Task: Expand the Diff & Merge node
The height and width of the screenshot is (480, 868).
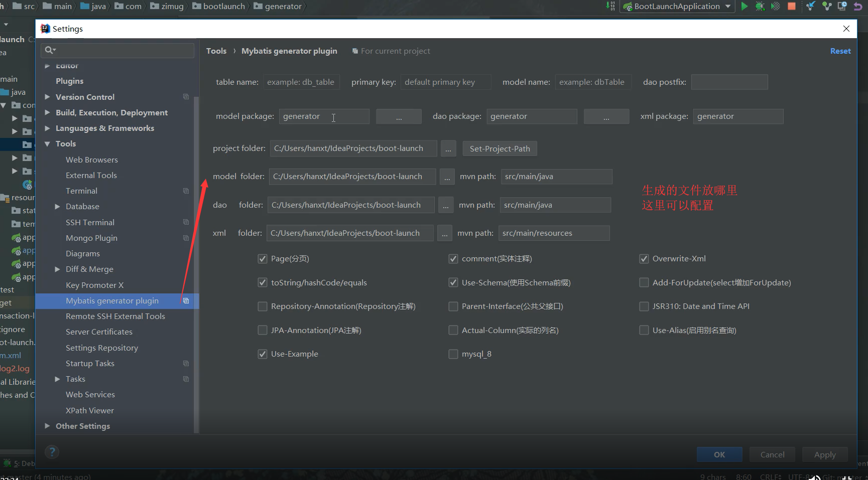Action: (x=57, y=269)
